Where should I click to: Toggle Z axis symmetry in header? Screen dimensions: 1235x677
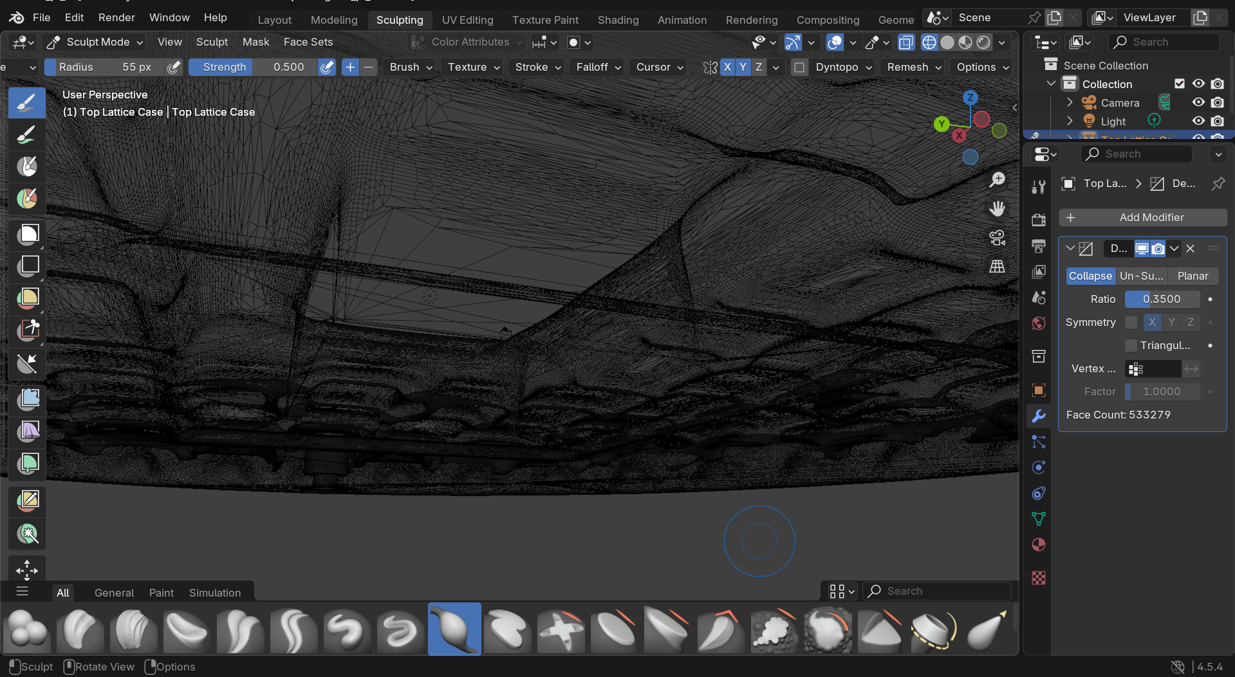click(x=759, y=67)
